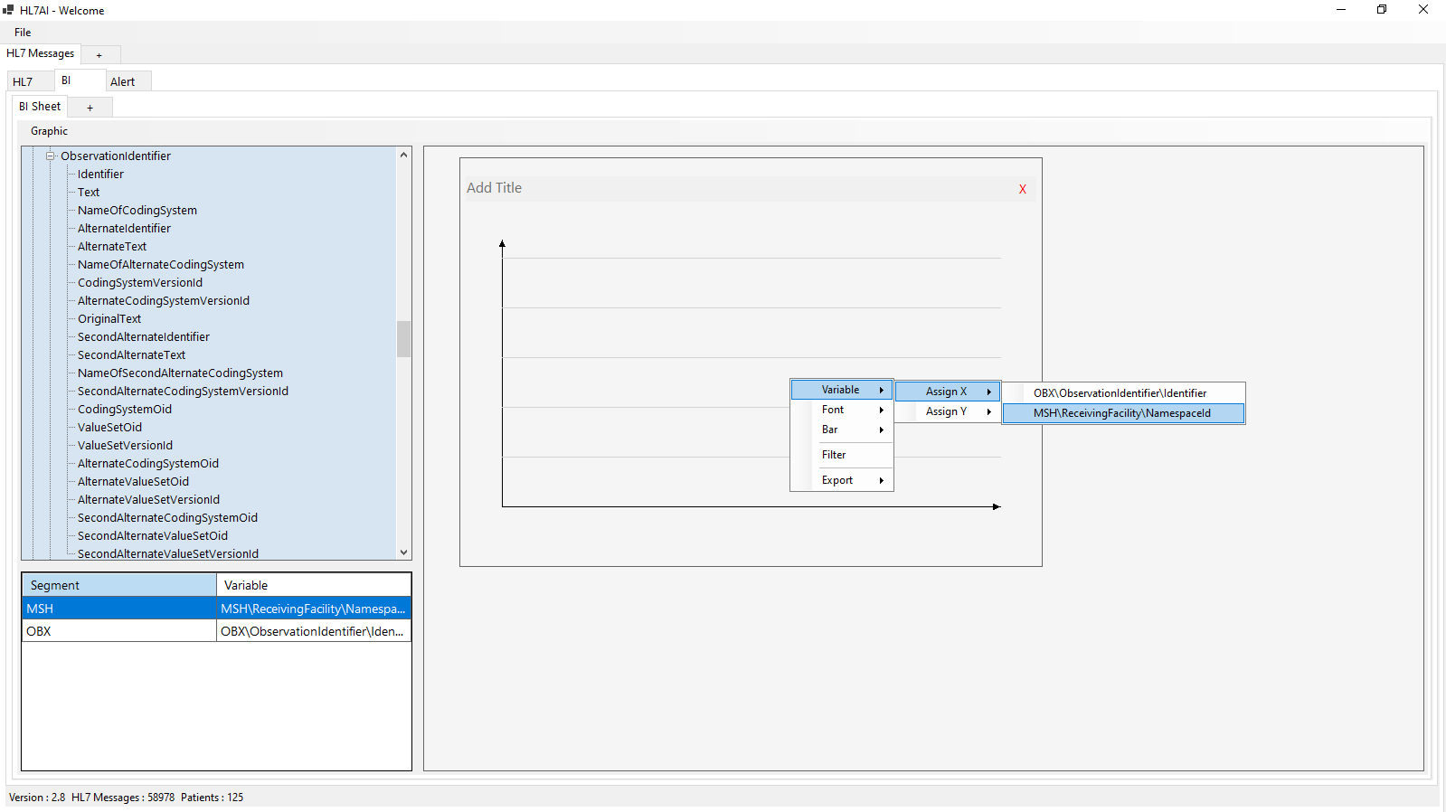1446x812 pixels.
Task: Close the chart with the red X
Action: [1022, 189]
